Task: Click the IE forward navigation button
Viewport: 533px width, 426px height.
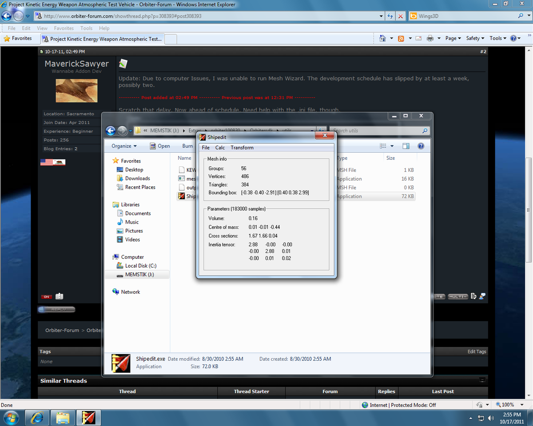Action: pyautogui.click(x=18, y=16)
